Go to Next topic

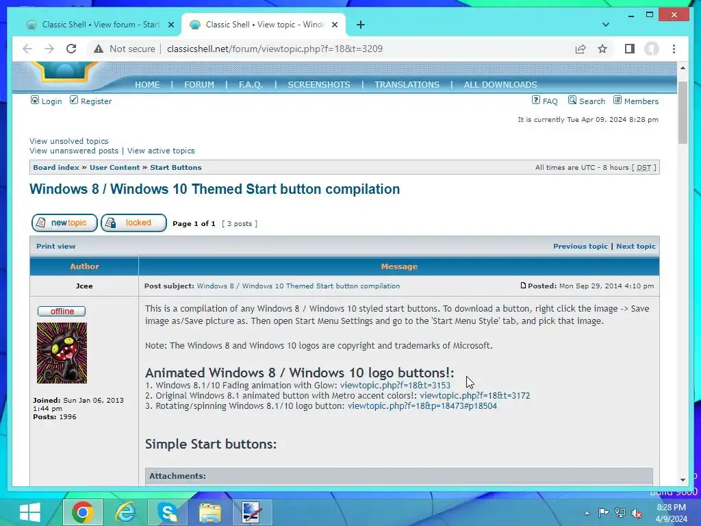tap(636, 246)
